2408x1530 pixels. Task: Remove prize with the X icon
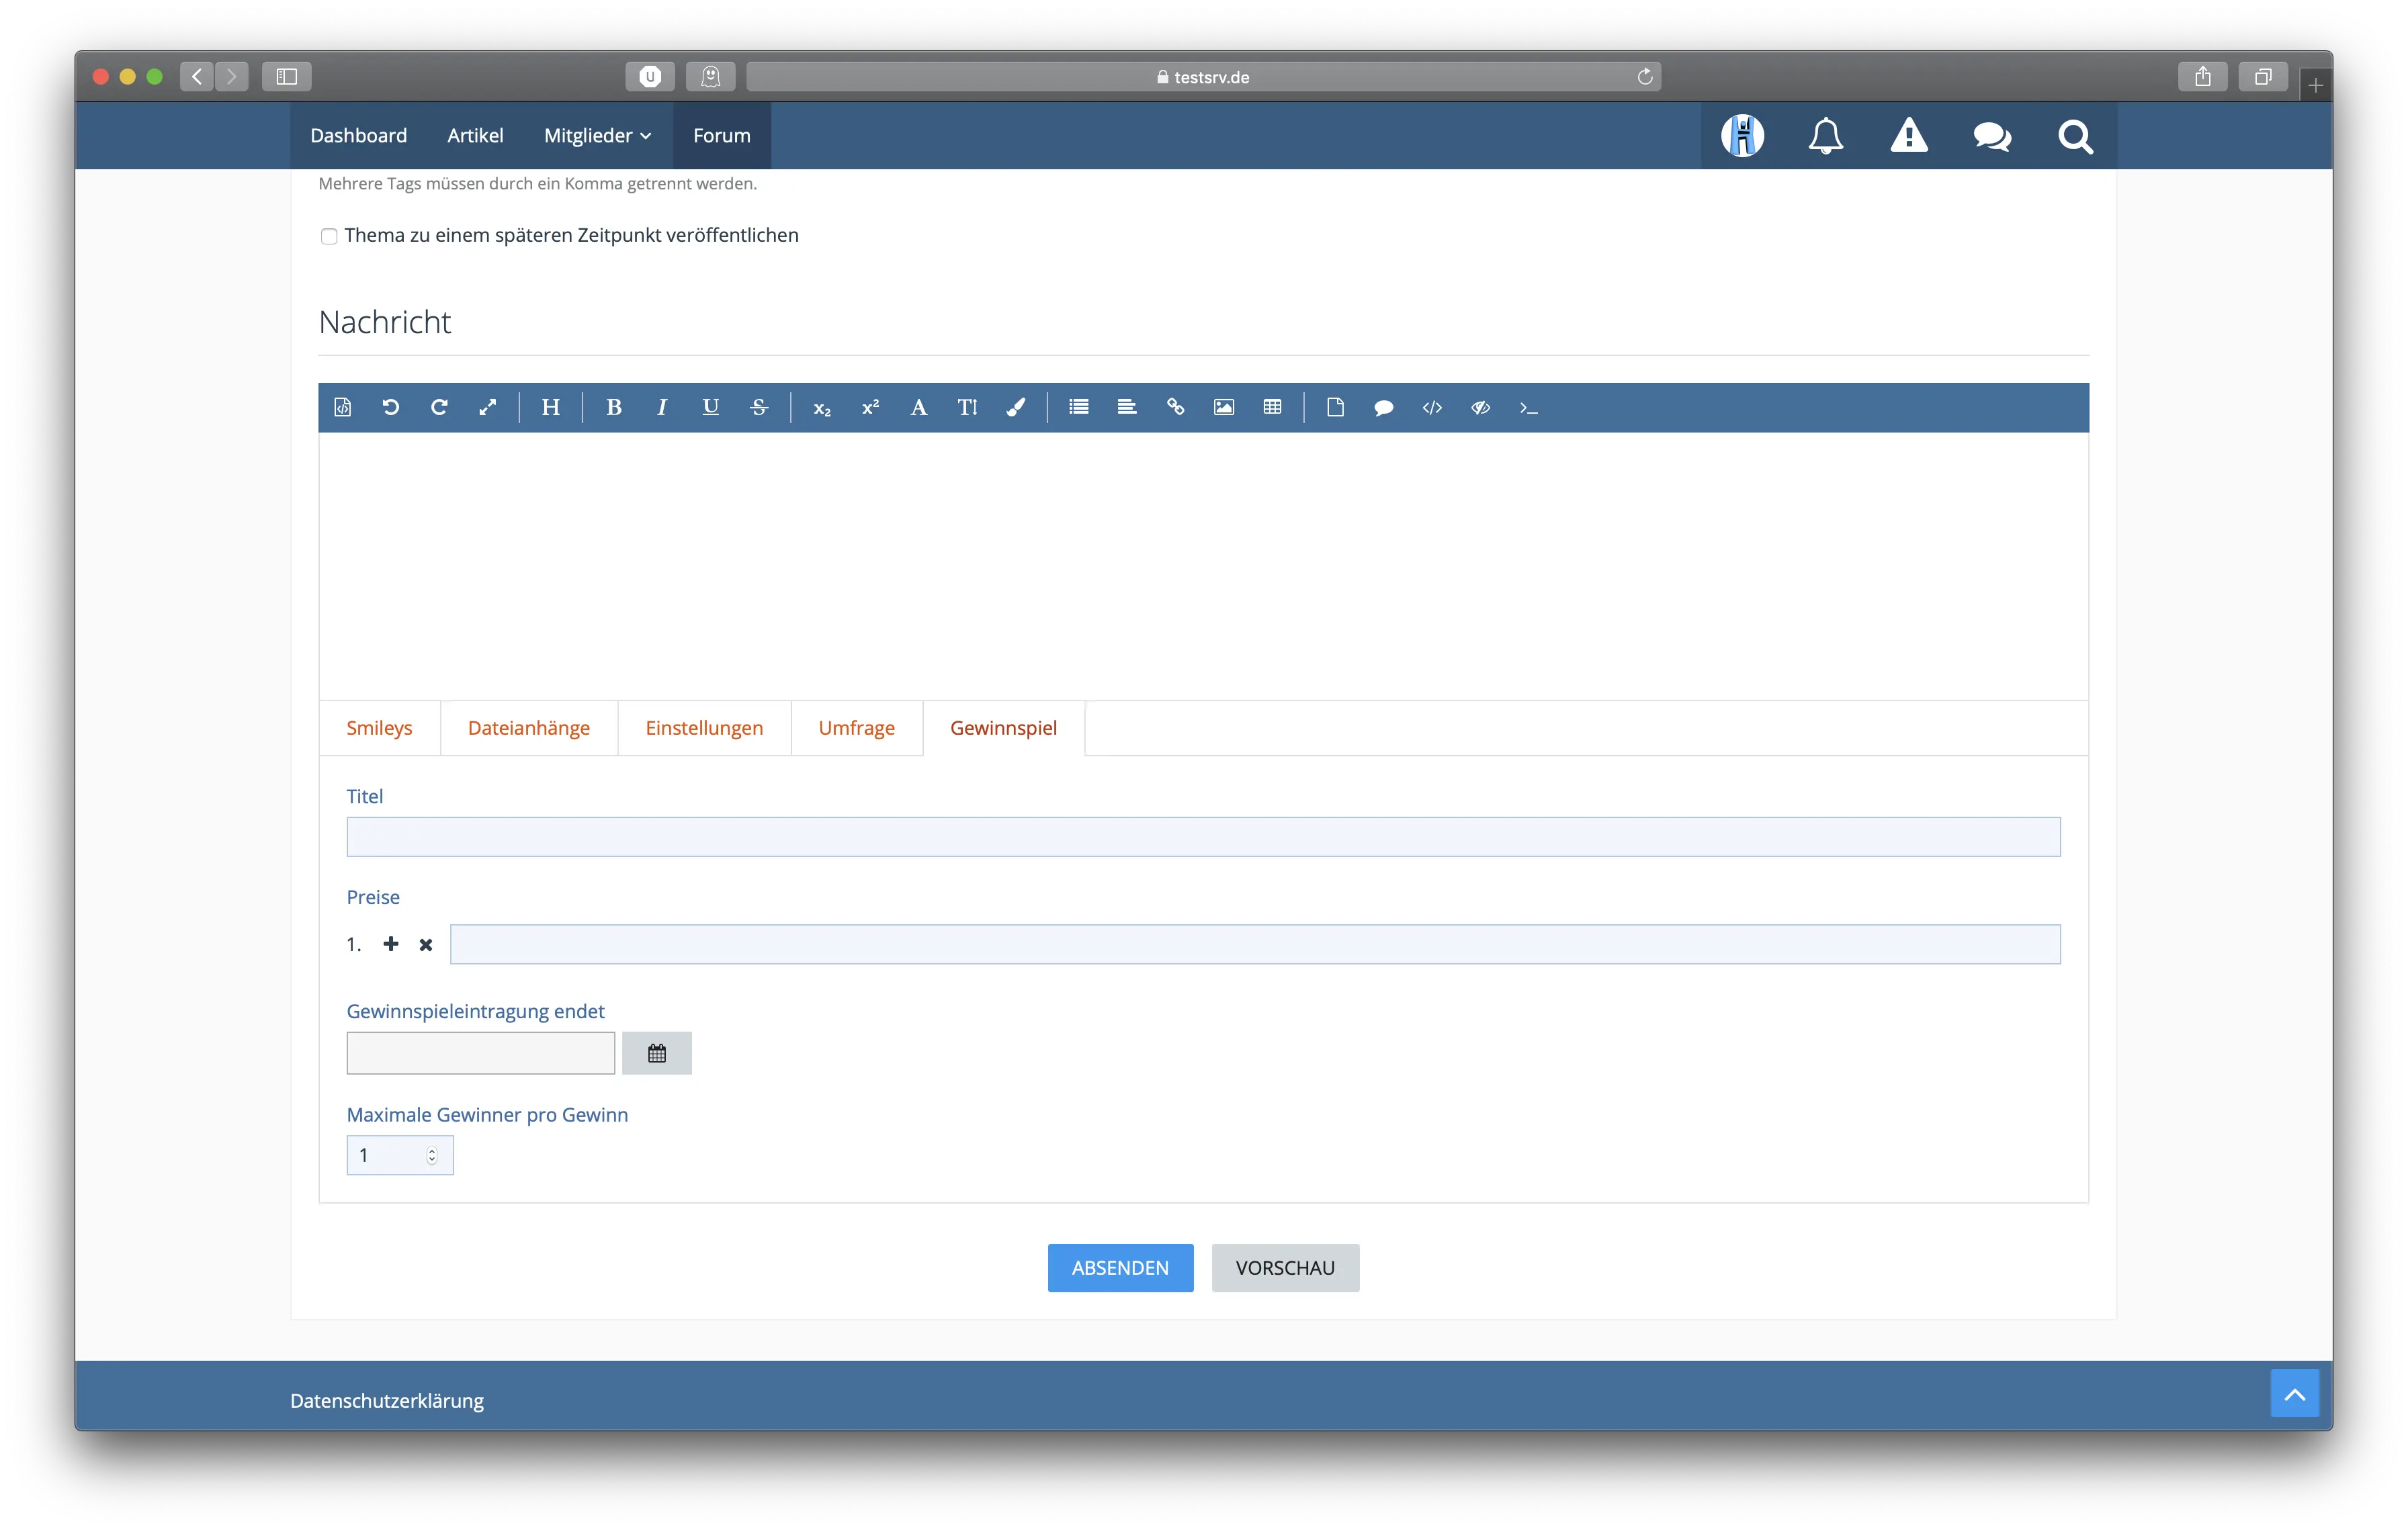(426, 944)
